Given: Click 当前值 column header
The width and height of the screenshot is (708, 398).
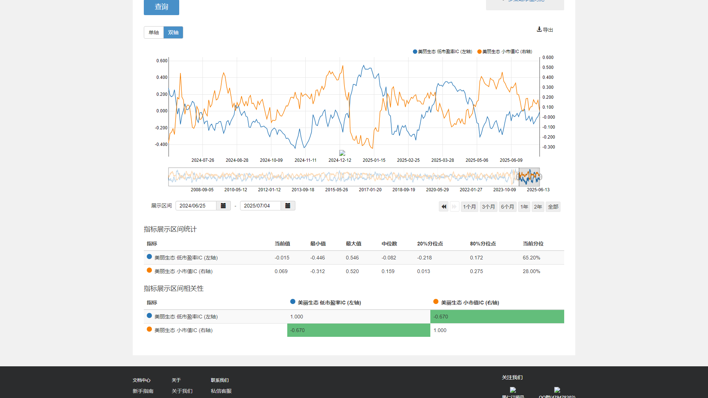Looking at the screenshot, I should tap(282, 244).
